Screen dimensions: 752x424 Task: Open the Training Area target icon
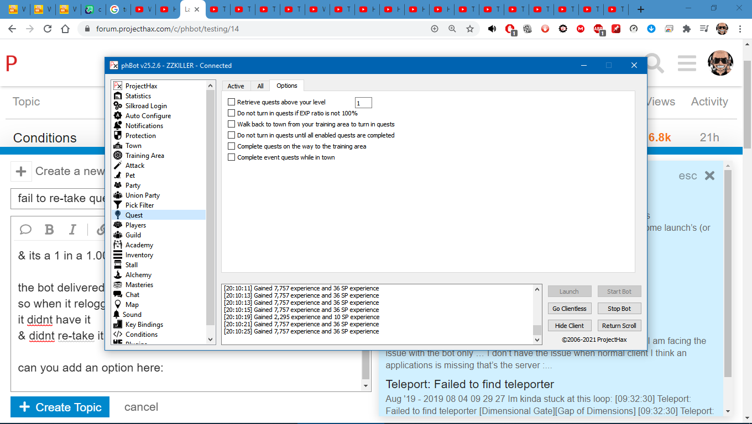117,156
